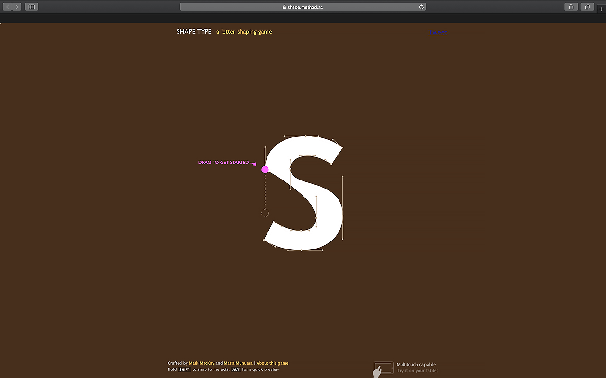Reload the page with the refresh icon
The height and width of the screenshot is (378, 606).
tap(421, 7)
